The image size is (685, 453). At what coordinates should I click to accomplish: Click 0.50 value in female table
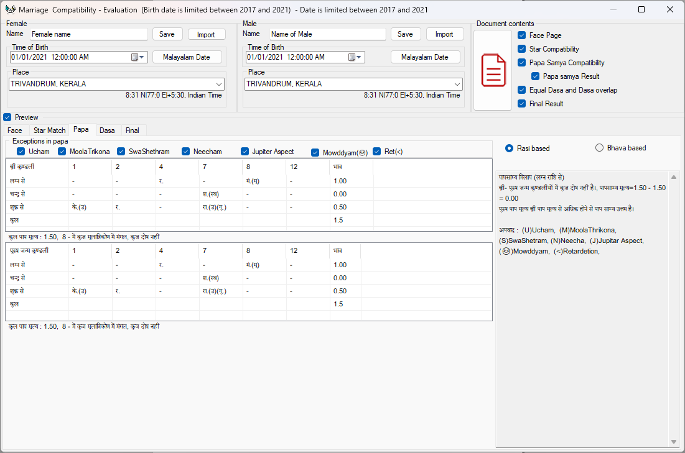(x=340, y=207)
